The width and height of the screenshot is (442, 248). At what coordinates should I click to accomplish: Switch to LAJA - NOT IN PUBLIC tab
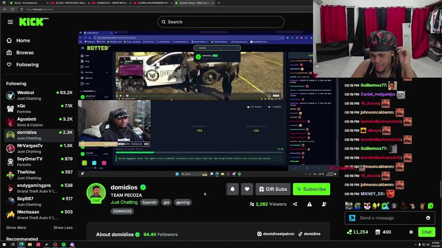pyautogui.click(x=71, y=3)
